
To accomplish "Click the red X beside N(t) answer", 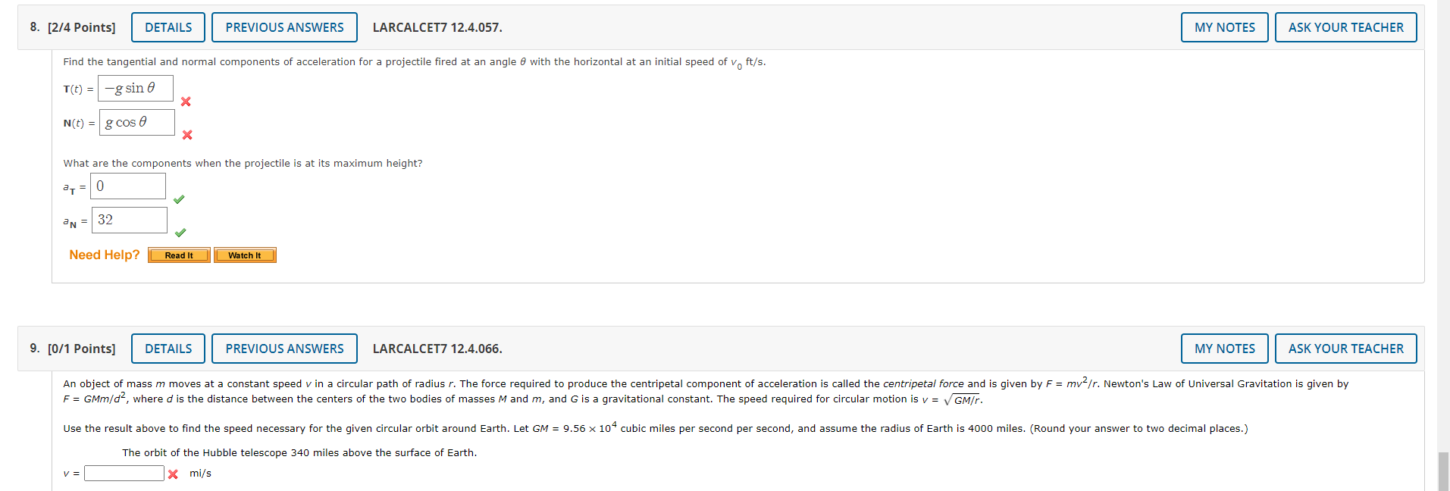I will pos(187,136).
